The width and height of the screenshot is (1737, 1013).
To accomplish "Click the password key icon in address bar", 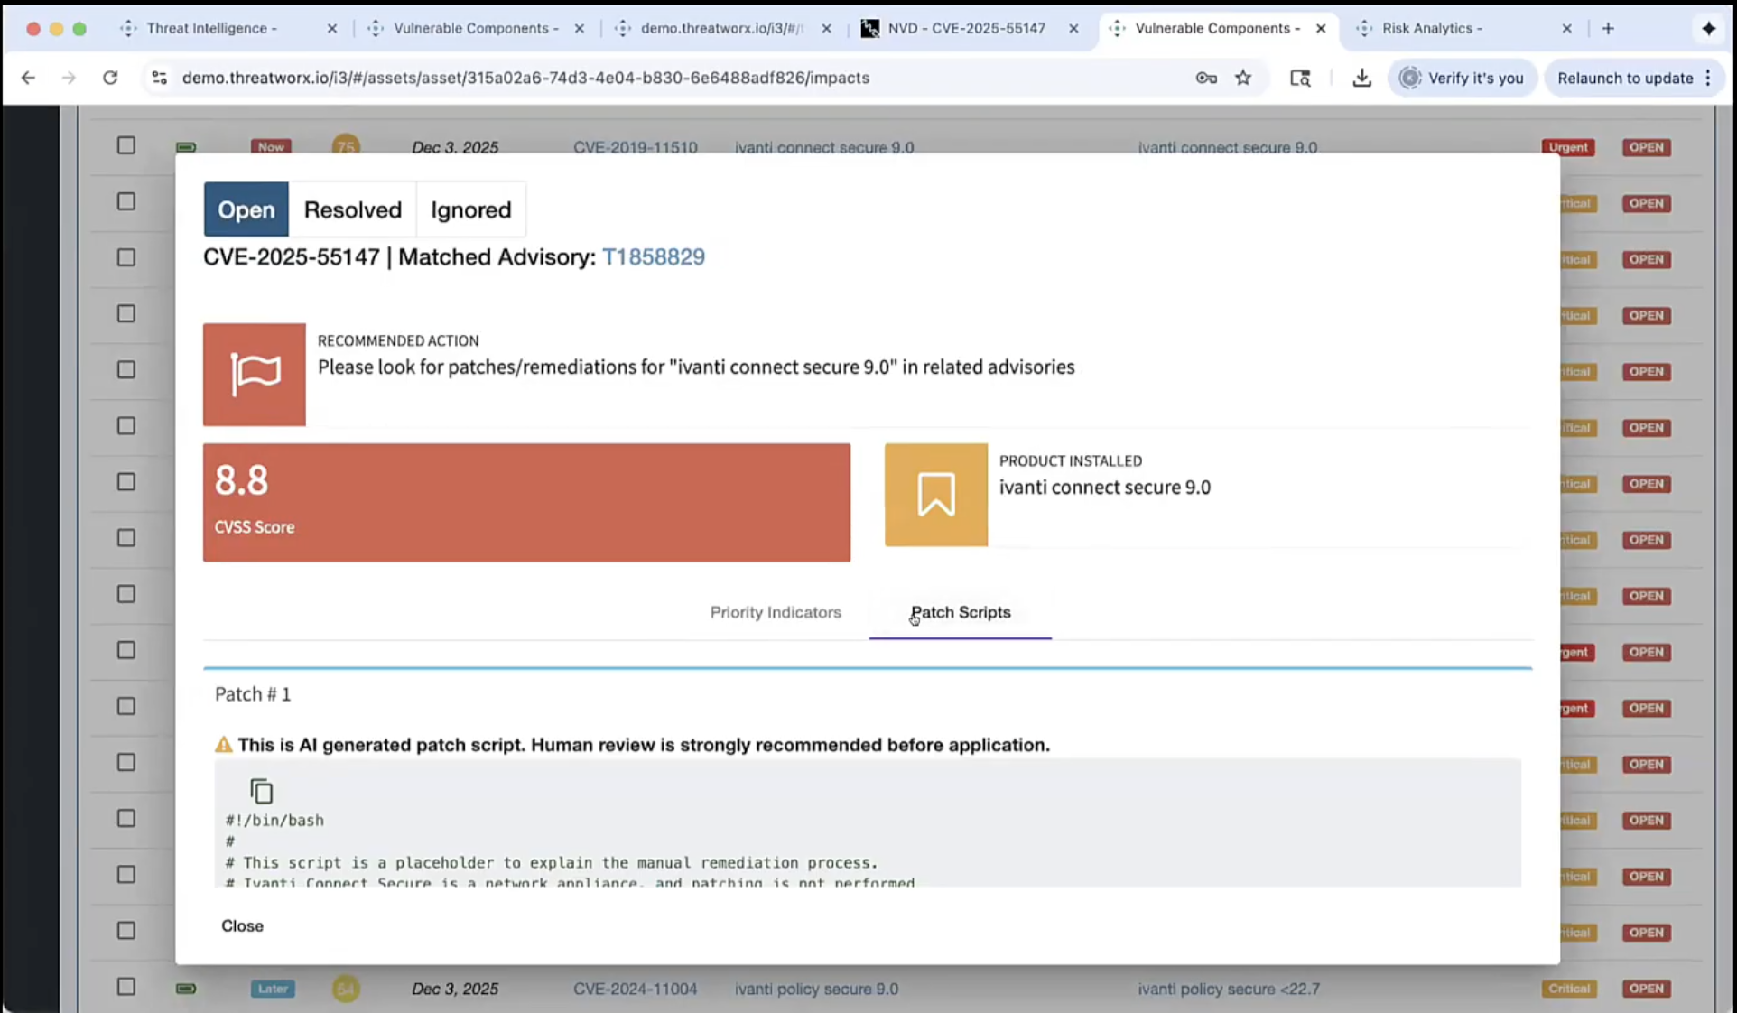I will [1206, 78].
